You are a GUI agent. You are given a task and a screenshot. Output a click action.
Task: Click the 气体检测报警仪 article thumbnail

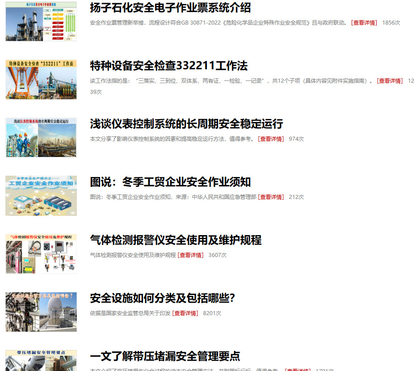click(41, 254)
